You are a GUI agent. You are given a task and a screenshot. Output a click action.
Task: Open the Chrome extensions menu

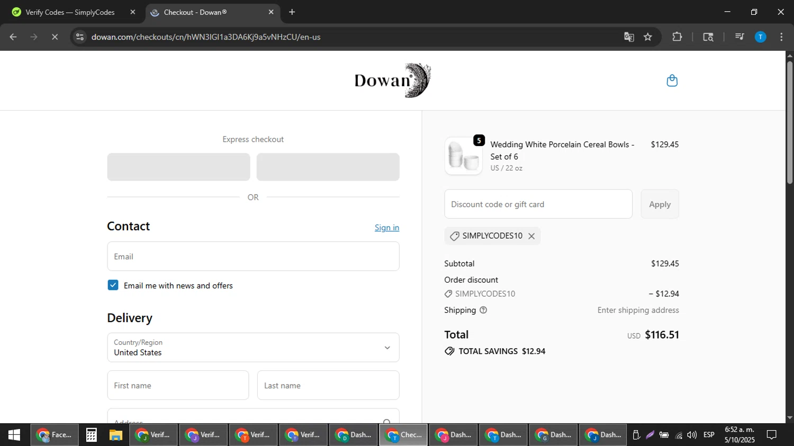point(677,37)
